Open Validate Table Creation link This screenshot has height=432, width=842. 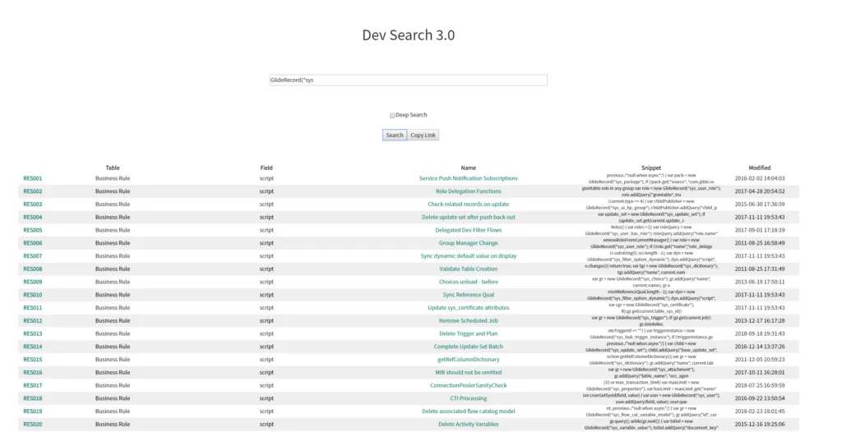click(468, 269)
